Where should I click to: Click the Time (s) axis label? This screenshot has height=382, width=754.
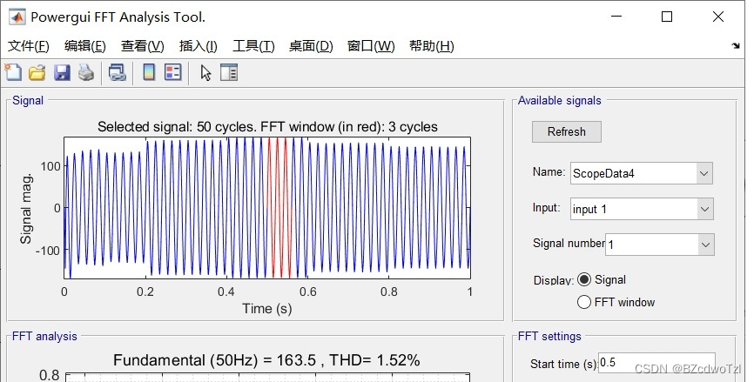(267, 309)
